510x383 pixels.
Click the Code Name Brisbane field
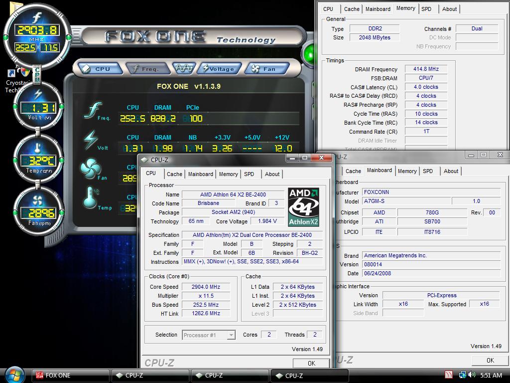(209, 203)
